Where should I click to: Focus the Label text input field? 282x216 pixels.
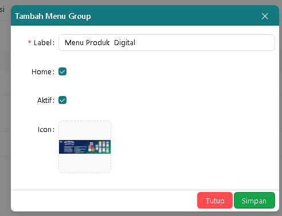[x=167, y=43]
